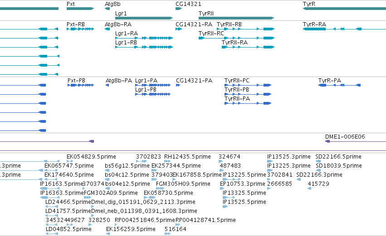Click protein label TyrRII-PC
Screen dimensions: 386x236
237,81
